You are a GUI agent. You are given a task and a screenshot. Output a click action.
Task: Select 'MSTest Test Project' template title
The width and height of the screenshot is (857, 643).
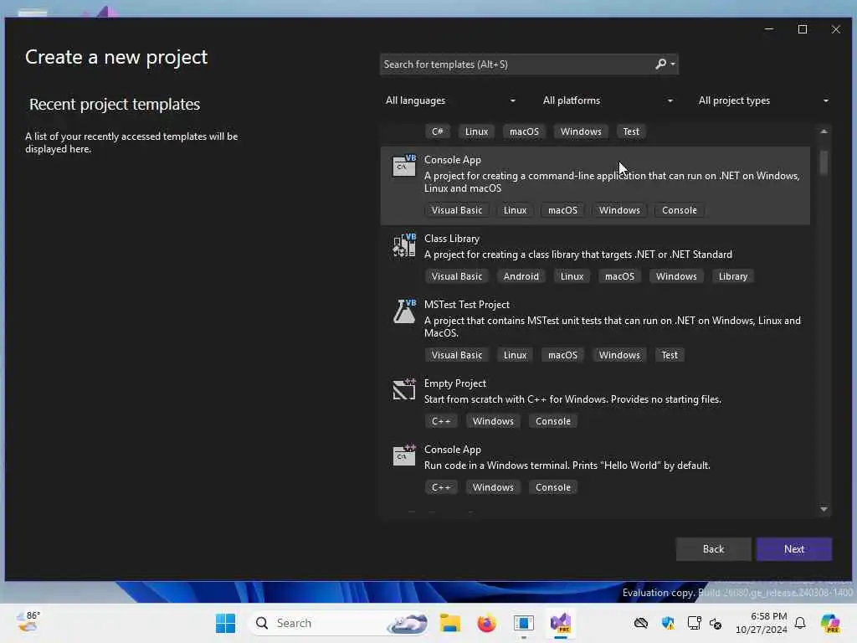[467, 305]
